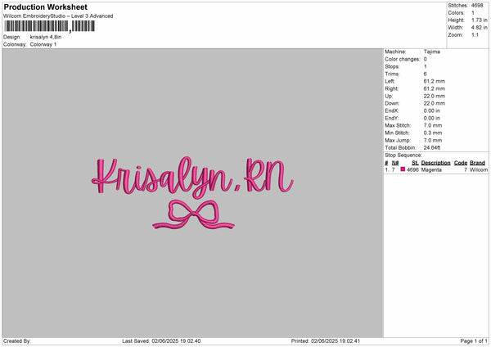The image size is (491, 347).
Task: Click the EndY value 0.00 in
Action: pyautogui.click(x=432, y=118)
